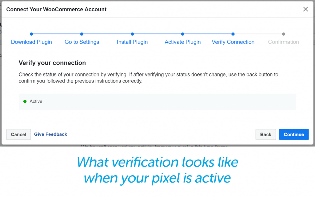Screen dimensions: 315x197
Task: Select the greyed Confirmation step text
Action: pyautogui.click(x=283, y=42)
